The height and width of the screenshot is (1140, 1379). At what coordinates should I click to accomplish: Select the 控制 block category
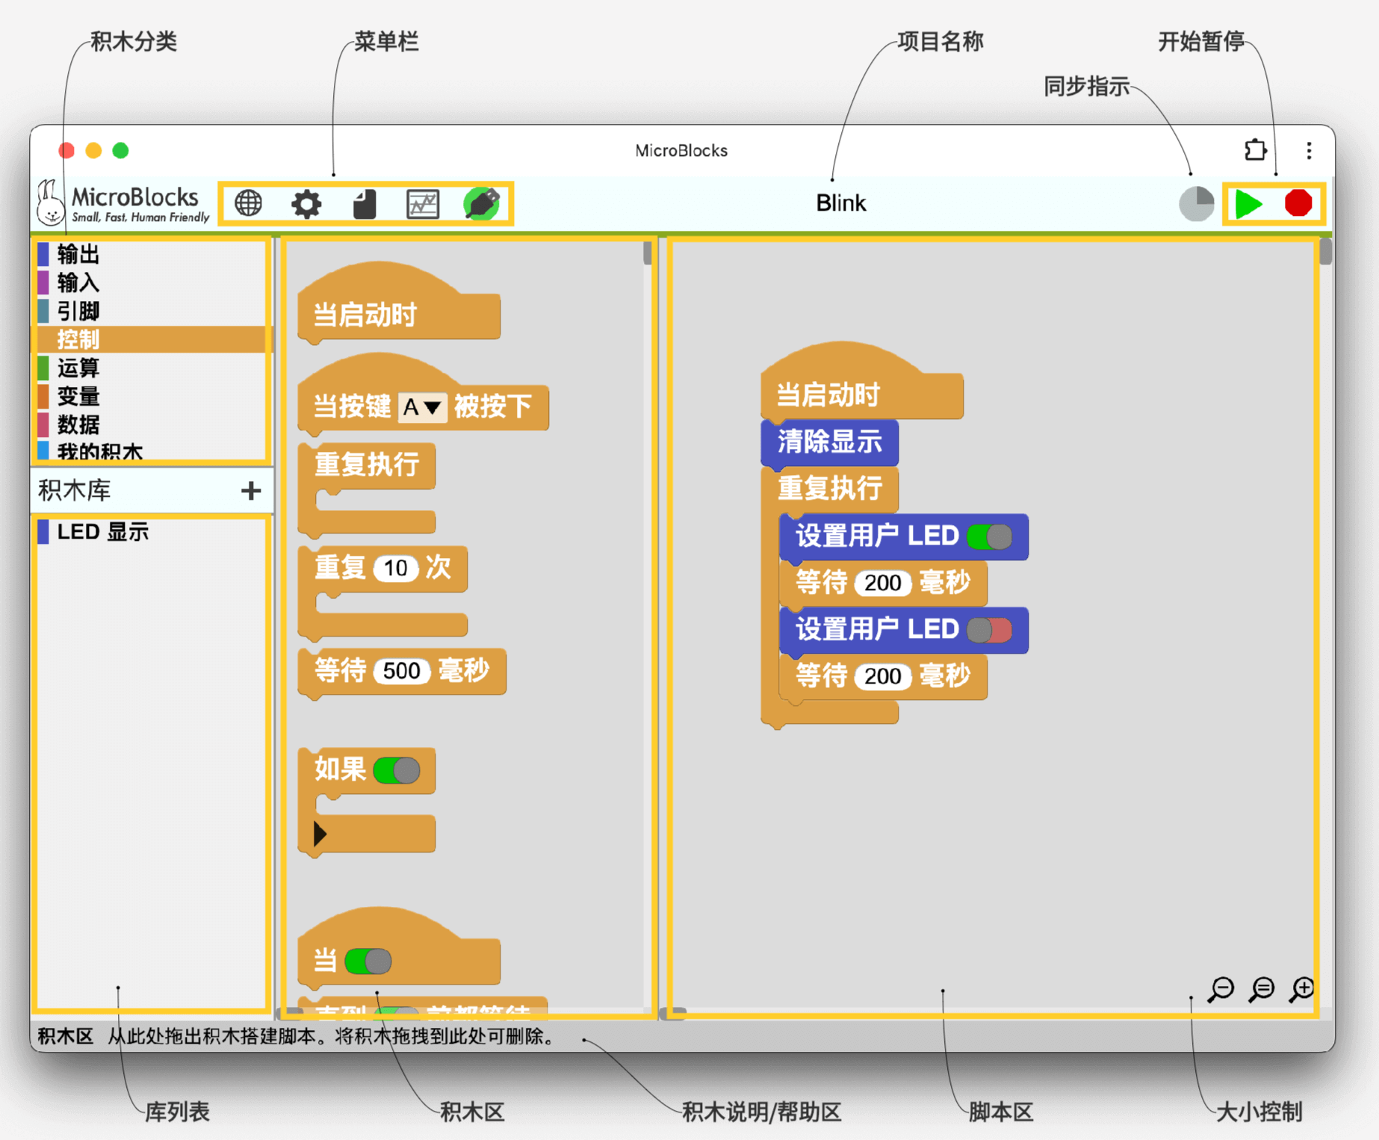click(x=152, y=339)
